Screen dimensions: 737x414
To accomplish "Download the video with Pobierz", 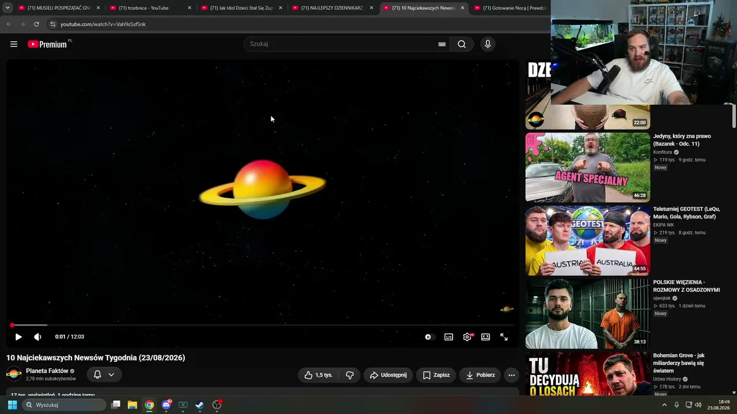I will click(480, 375).
